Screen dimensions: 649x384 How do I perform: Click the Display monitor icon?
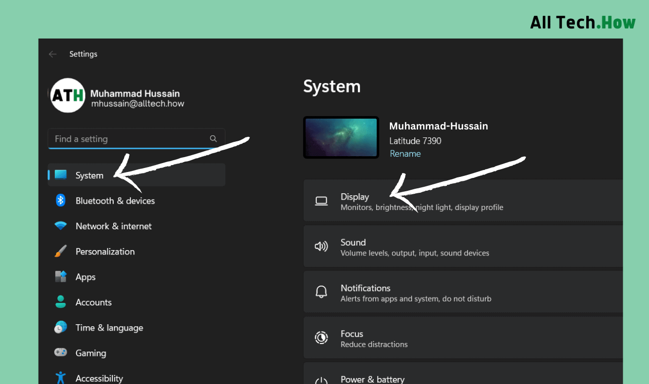pos(321,201)
